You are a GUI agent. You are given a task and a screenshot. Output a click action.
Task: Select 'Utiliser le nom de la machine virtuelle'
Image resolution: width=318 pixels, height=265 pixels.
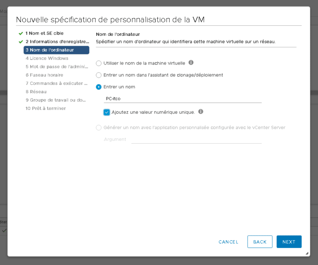[99, 63]
